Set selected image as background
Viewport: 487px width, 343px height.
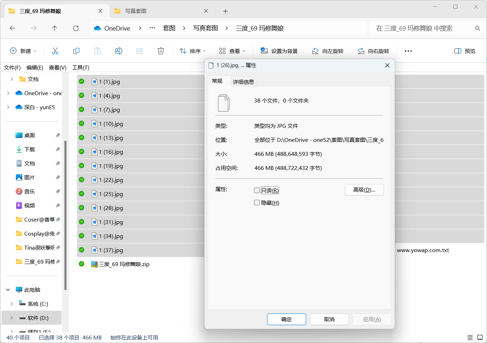pos(278,51)
